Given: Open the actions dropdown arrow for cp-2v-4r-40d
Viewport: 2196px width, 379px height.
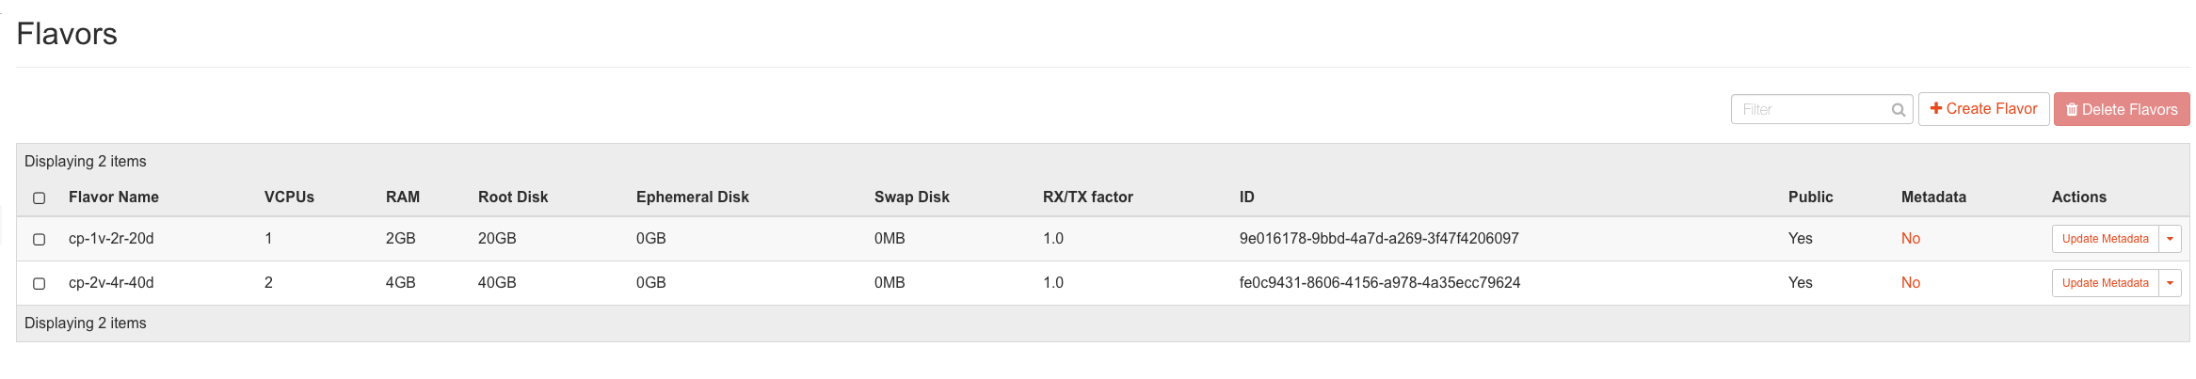Looking at the screenshot, I should (x=2170, y=283).
